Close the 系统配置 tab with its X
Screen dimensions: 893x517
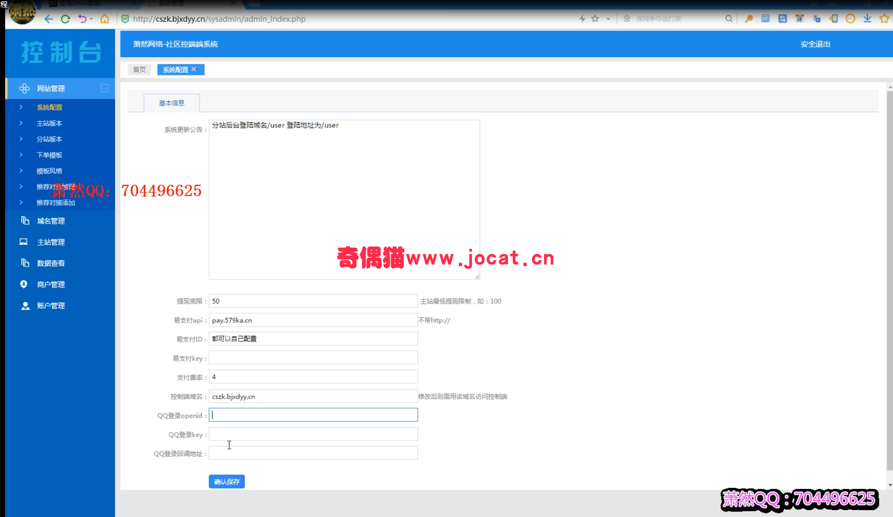[194, 69]
